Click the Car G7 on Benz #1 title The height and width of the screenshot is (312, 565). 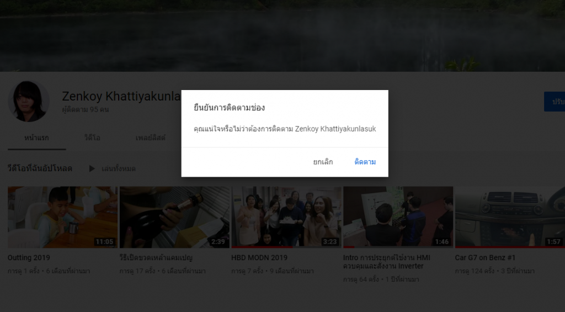coord(485,258)
